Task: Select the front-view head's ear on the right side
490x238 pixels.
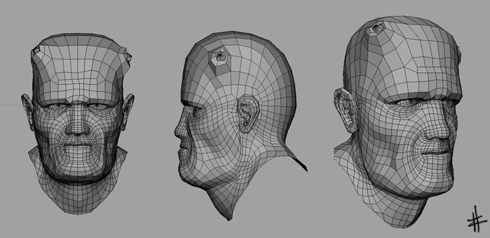Action: 127,111
